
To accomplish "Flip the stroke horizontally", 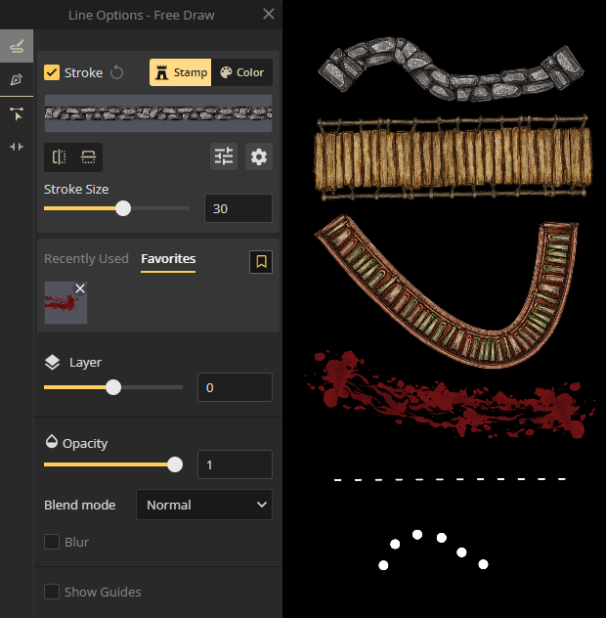I will [x=60, y=156].
